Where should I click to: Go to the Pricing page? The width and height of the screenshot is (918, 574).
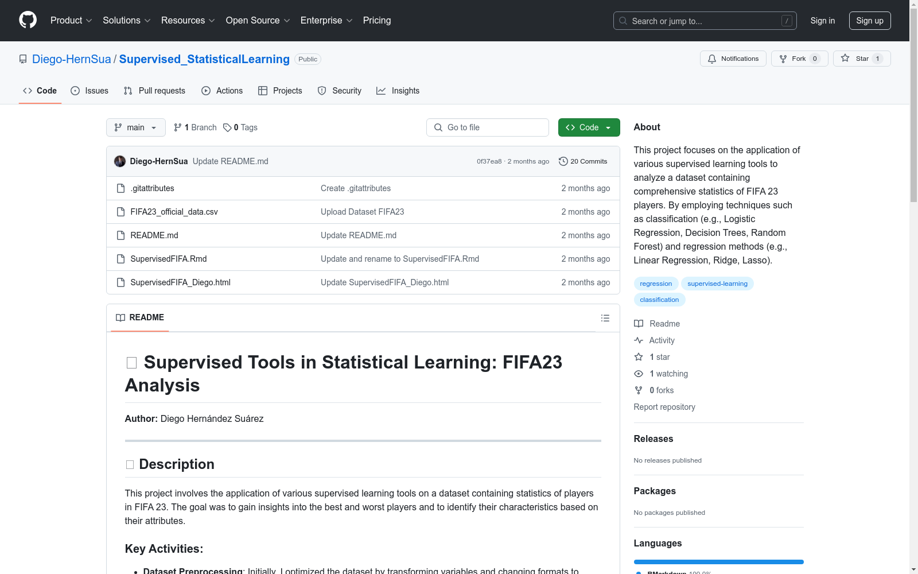point(377,21)
